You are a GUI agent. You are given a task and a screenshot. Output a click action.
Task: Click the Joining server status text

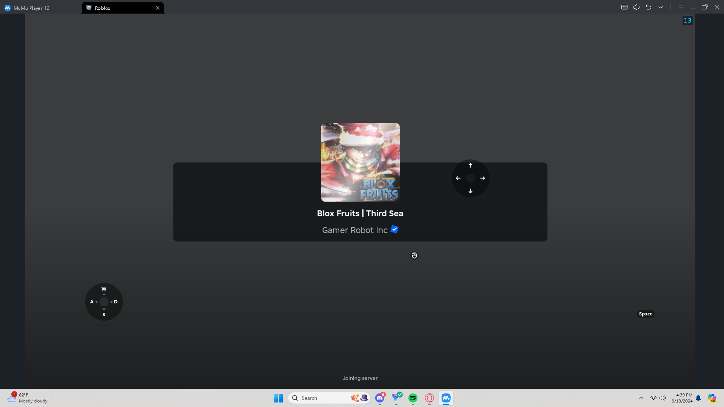(x=360, y=378)
